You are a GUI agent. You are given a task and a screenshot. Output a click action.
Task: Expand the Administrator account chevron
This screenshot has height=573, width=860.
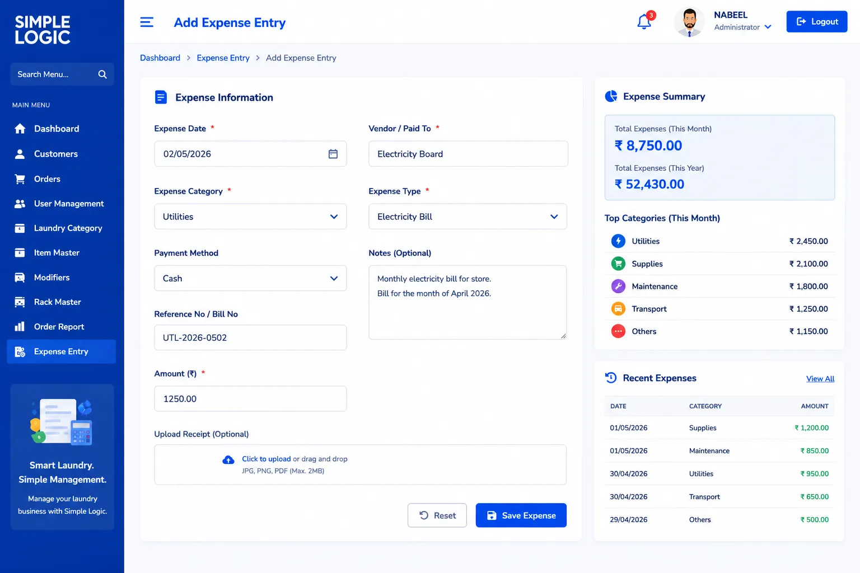tap(768, 27)
